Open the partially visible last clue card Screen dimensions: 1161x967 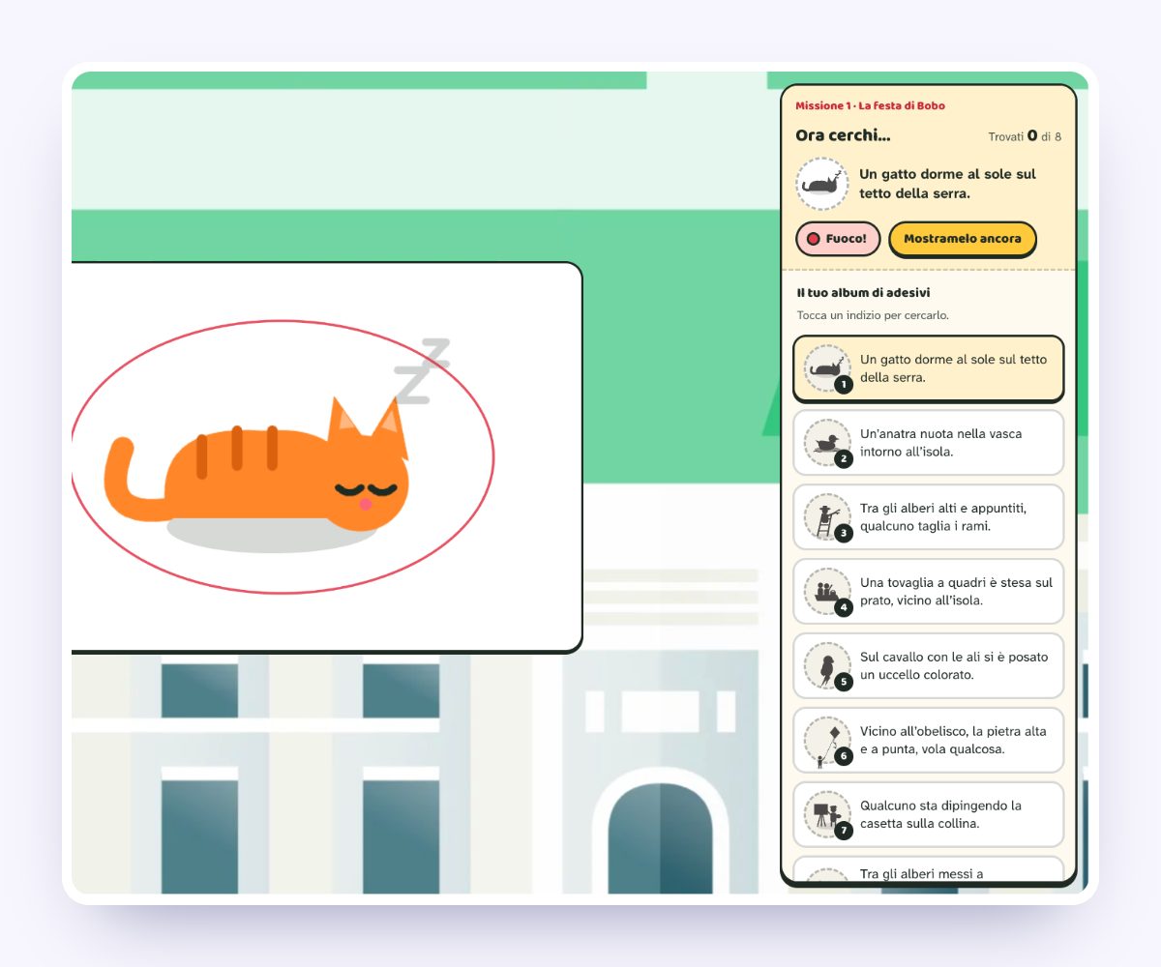(x=929, y=868)
